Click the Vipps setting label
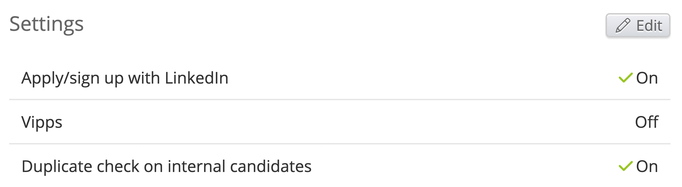The height and width of the screenshot is (187, 682). pyautogui.click(x=42, y=123)
